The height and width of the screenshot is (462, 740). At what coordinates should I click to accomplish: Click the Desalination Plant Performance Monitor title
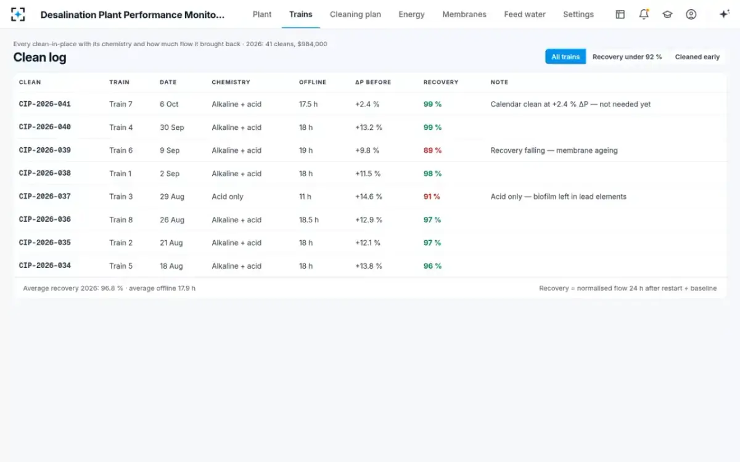point(133,14)
